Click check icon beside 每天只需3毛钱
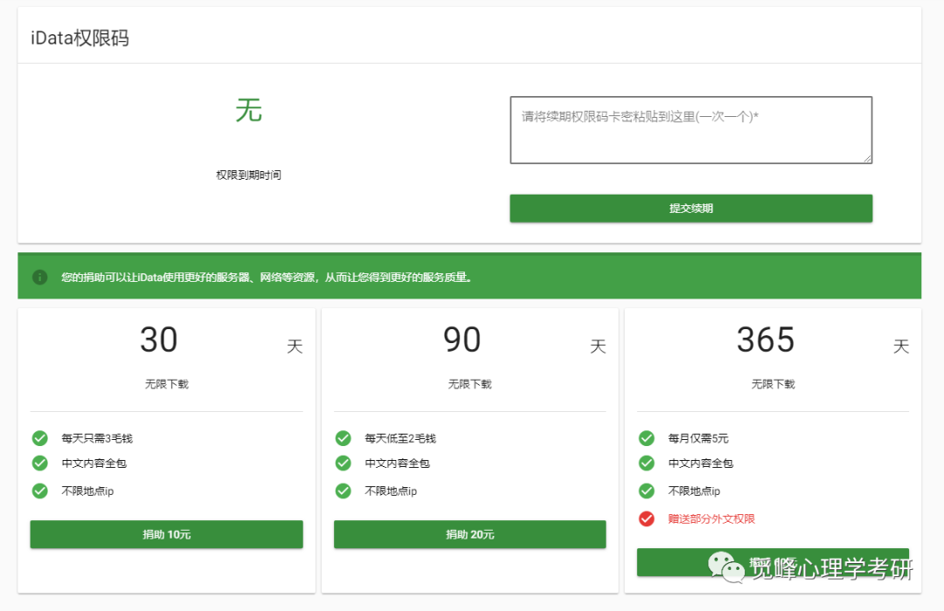The height and width of the screenshot is (611, 944). point(39,438)
